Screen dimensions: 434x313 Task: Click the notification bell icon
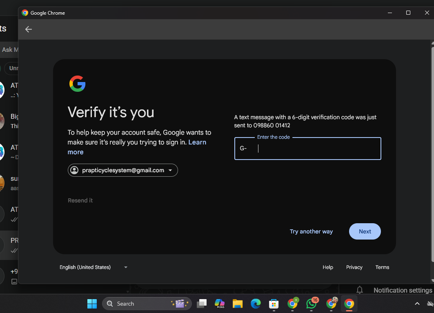tap(360, 290)
